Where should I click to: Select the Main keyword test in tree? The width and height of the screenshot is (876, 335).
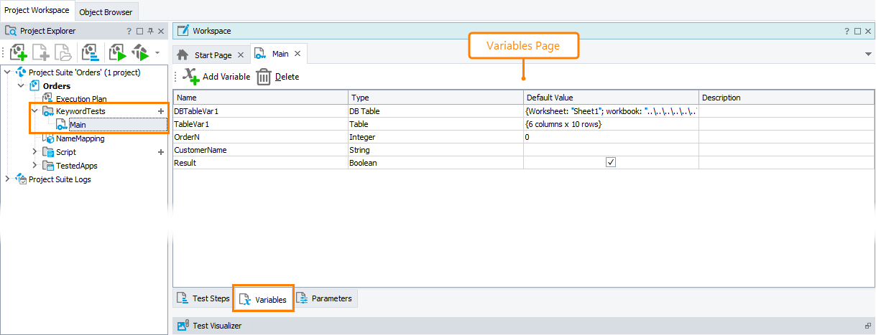pos(78,125)
